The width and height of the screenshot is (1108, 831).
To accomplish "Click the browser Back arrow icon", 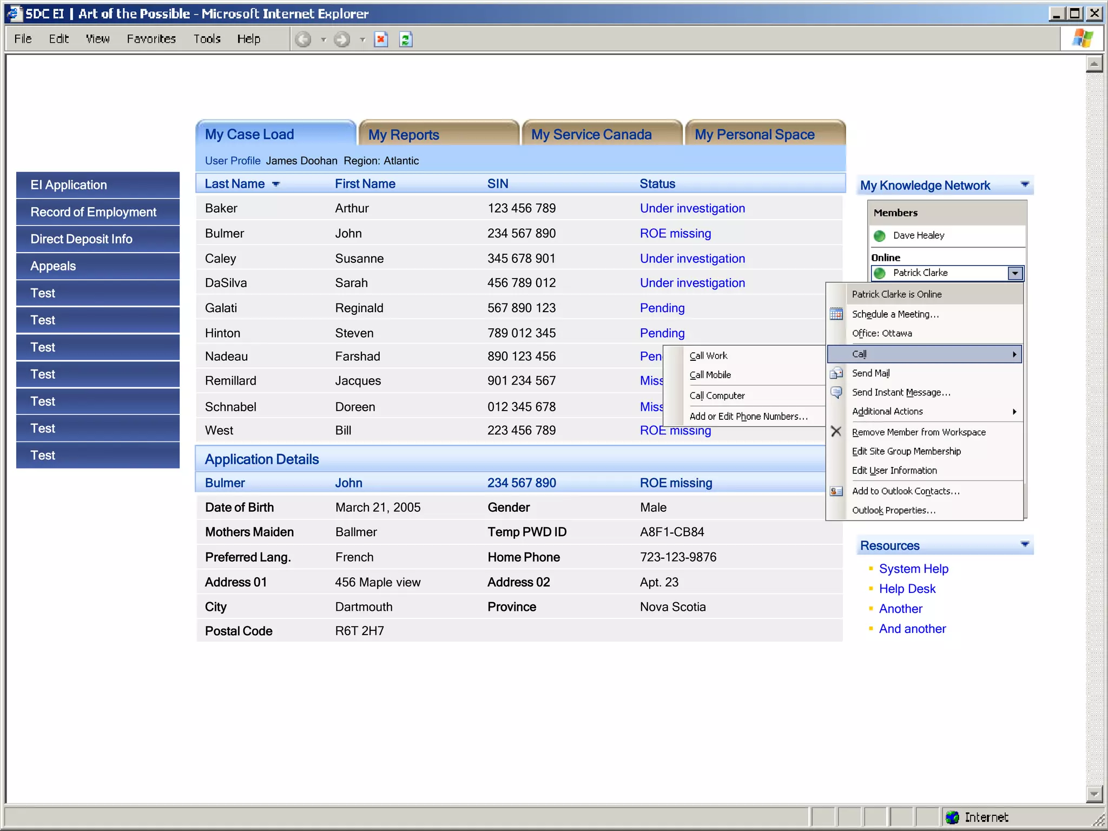I will pyautogui.click(x=303, y=39).
